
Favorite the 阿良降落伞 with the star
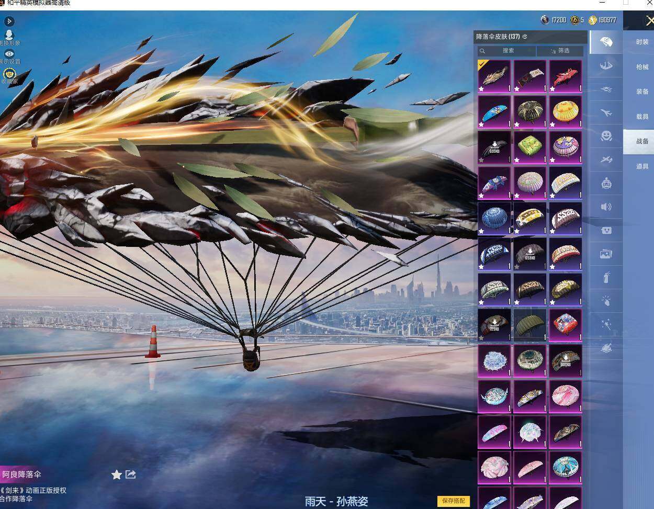(116, 474)
